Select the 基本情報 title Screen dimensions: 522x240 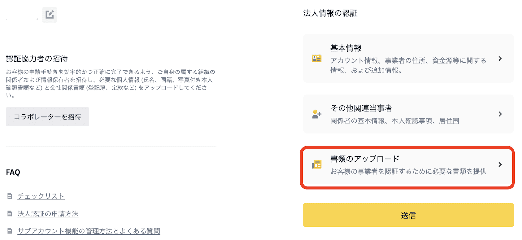pyautogui.click(x=346, y=48)
